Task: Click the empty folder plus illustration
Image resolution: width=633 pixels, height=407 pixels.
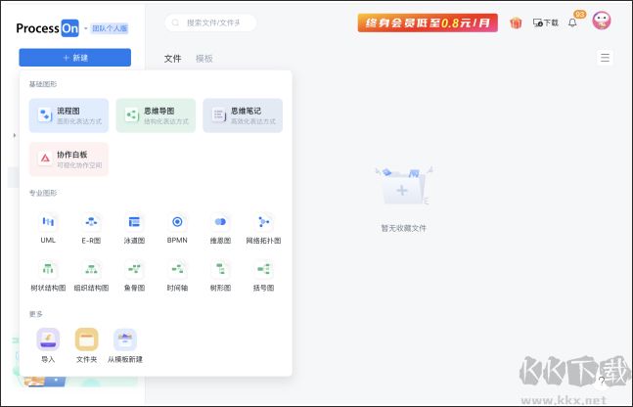Action: click(x=404, y=186)
